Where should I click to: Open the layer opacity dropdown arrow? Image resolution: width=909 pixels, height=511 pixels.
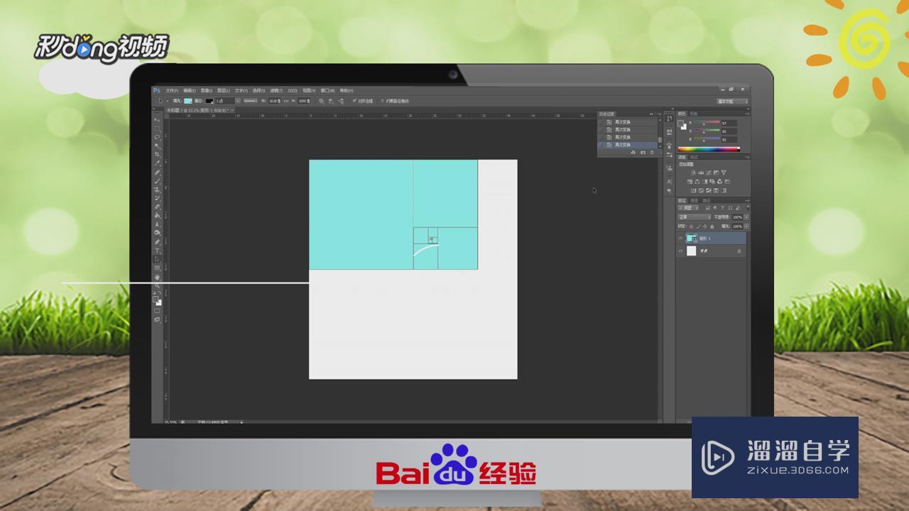747,217
